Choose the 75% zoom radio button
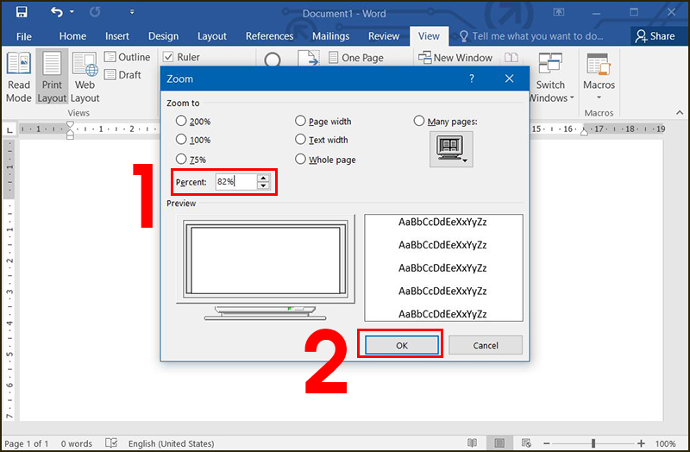The height and width of the screenshot is (452, 690). (x=181, y=159)
